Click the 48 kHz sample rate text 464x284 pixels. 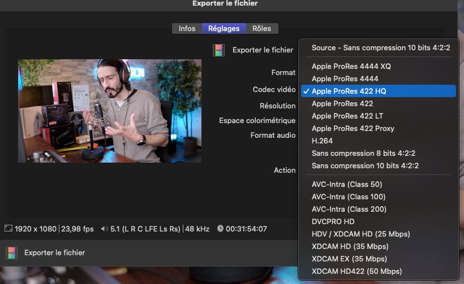click(197, 229)
